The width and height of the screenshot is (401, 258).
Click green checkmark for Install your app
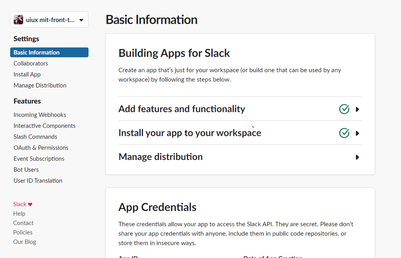[x=344, y=133]
